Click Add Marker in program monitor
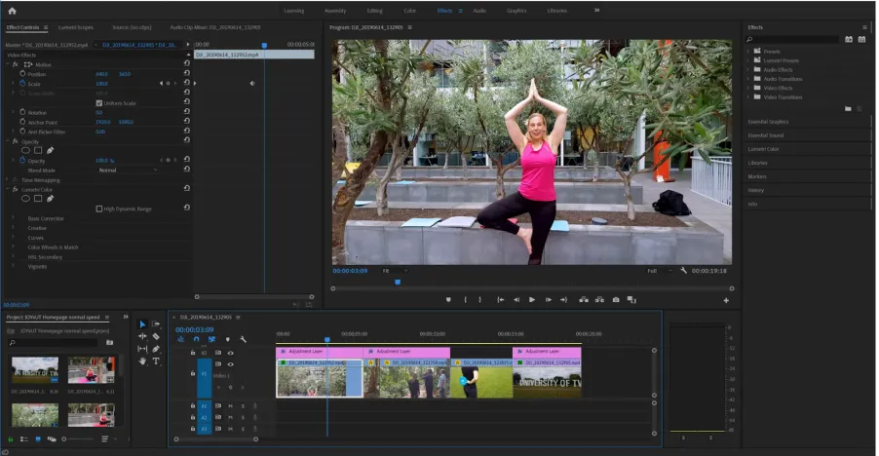 click(448, 300)
